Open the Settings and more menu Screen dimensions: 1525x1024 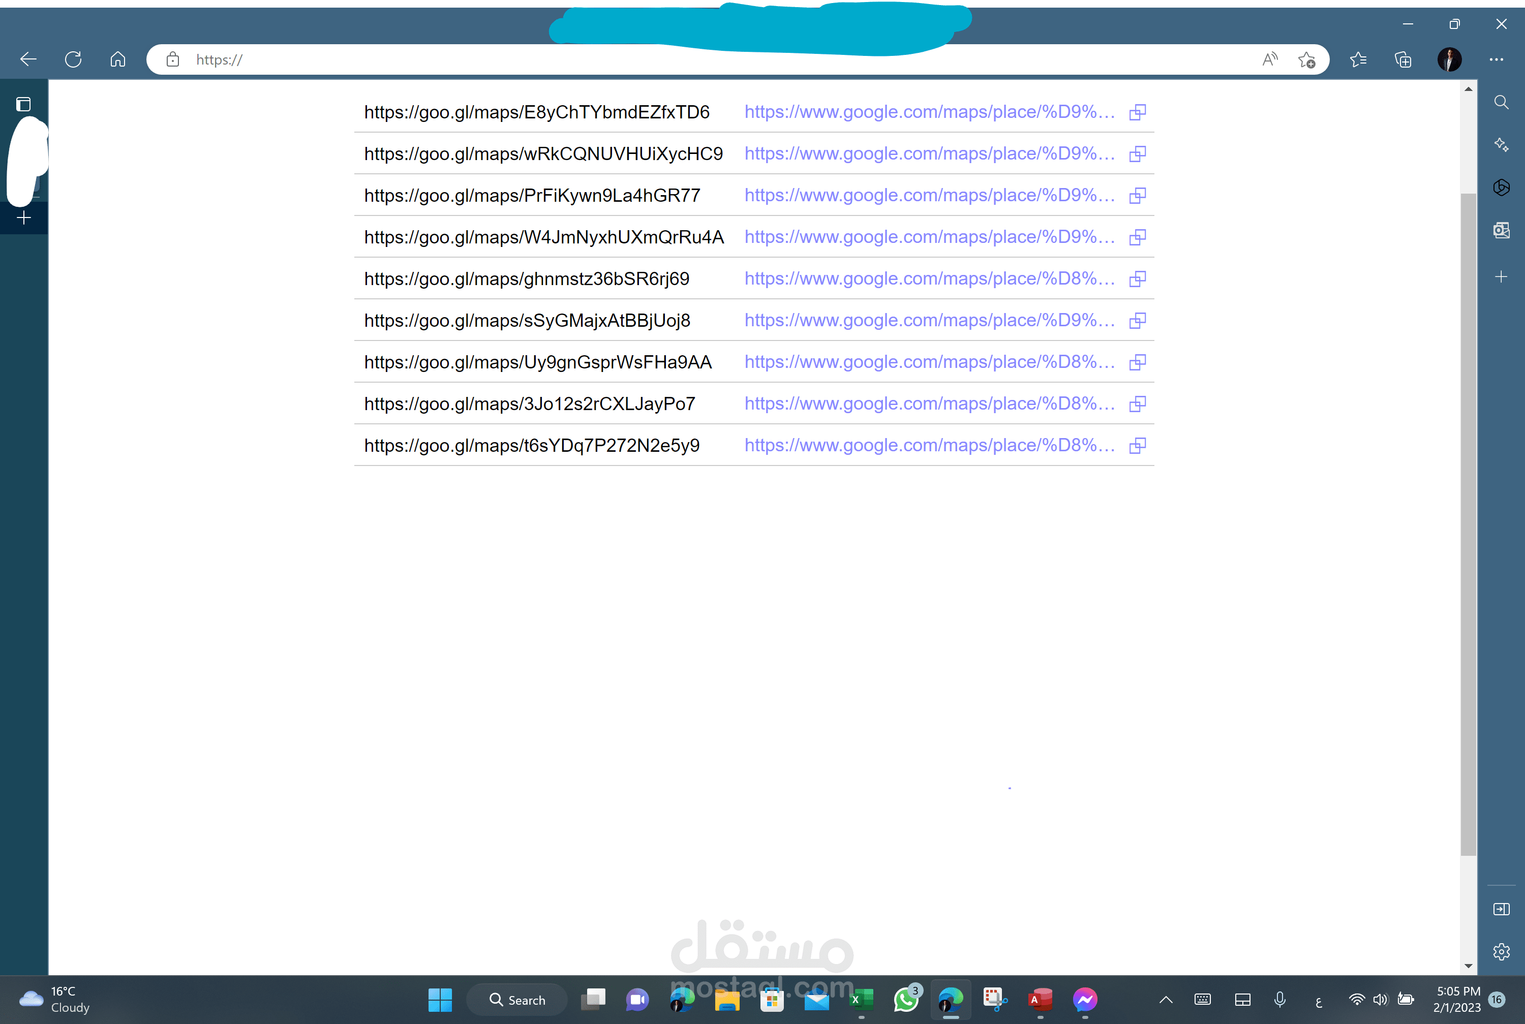click(1496, 59)
